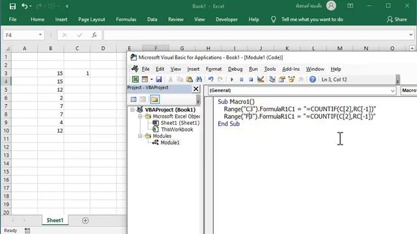Click the End Sub line in code
The height and width of the screenshot is (234, 417).
pyautogui.click(x=229, y=123)
